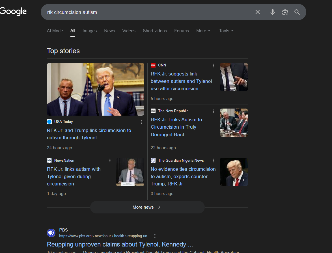Click the 'CNN' source name
332x253 pixels.
[162, 65]
